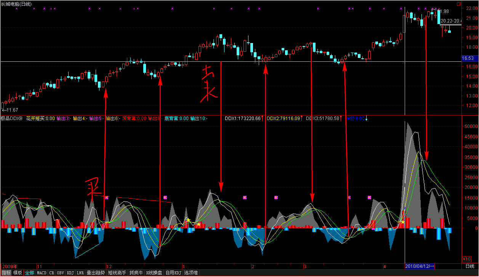Select the MACD indicator
The width and height of the screenshot is (479, 277).
click(x=42, y=273)
